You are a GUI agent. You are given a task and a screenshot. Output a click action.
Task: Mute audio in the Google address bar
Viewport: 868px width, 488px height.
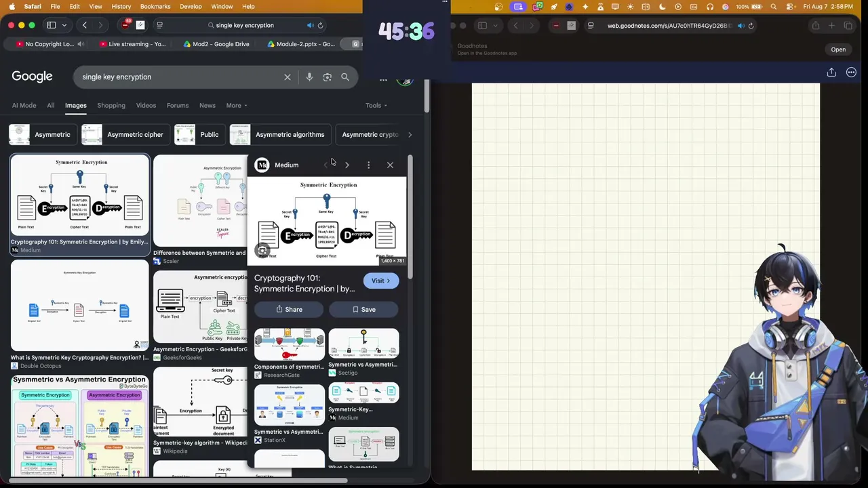pos(310,25)
